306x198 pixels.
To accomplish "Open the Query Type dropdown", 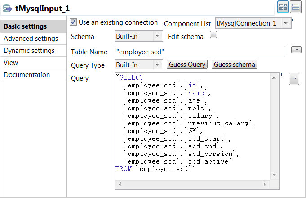I will tap(157, 65).
